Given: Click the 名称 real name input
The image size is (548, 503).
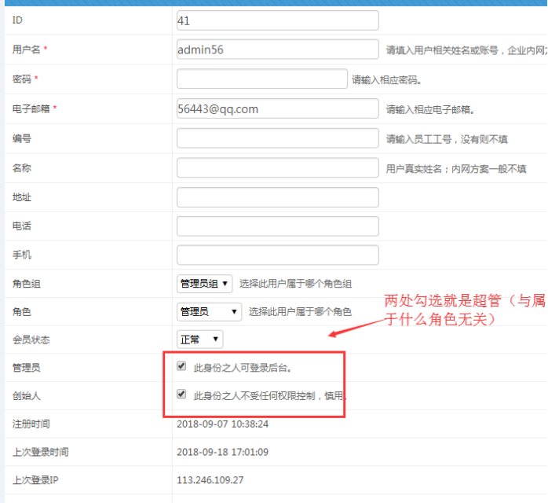Looking at the screenshot, I should click(x=277, y=167).
